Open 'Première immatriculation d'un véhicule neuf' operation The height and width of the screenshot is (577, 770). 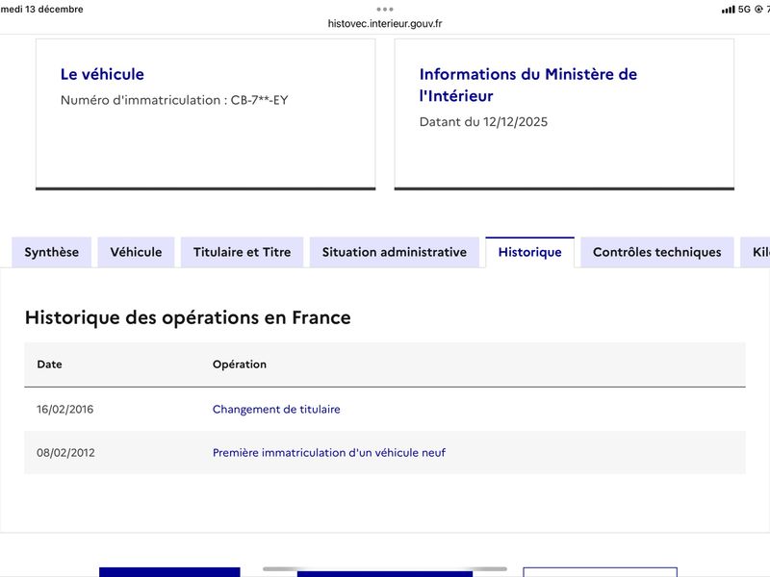(x=329, y=452)
